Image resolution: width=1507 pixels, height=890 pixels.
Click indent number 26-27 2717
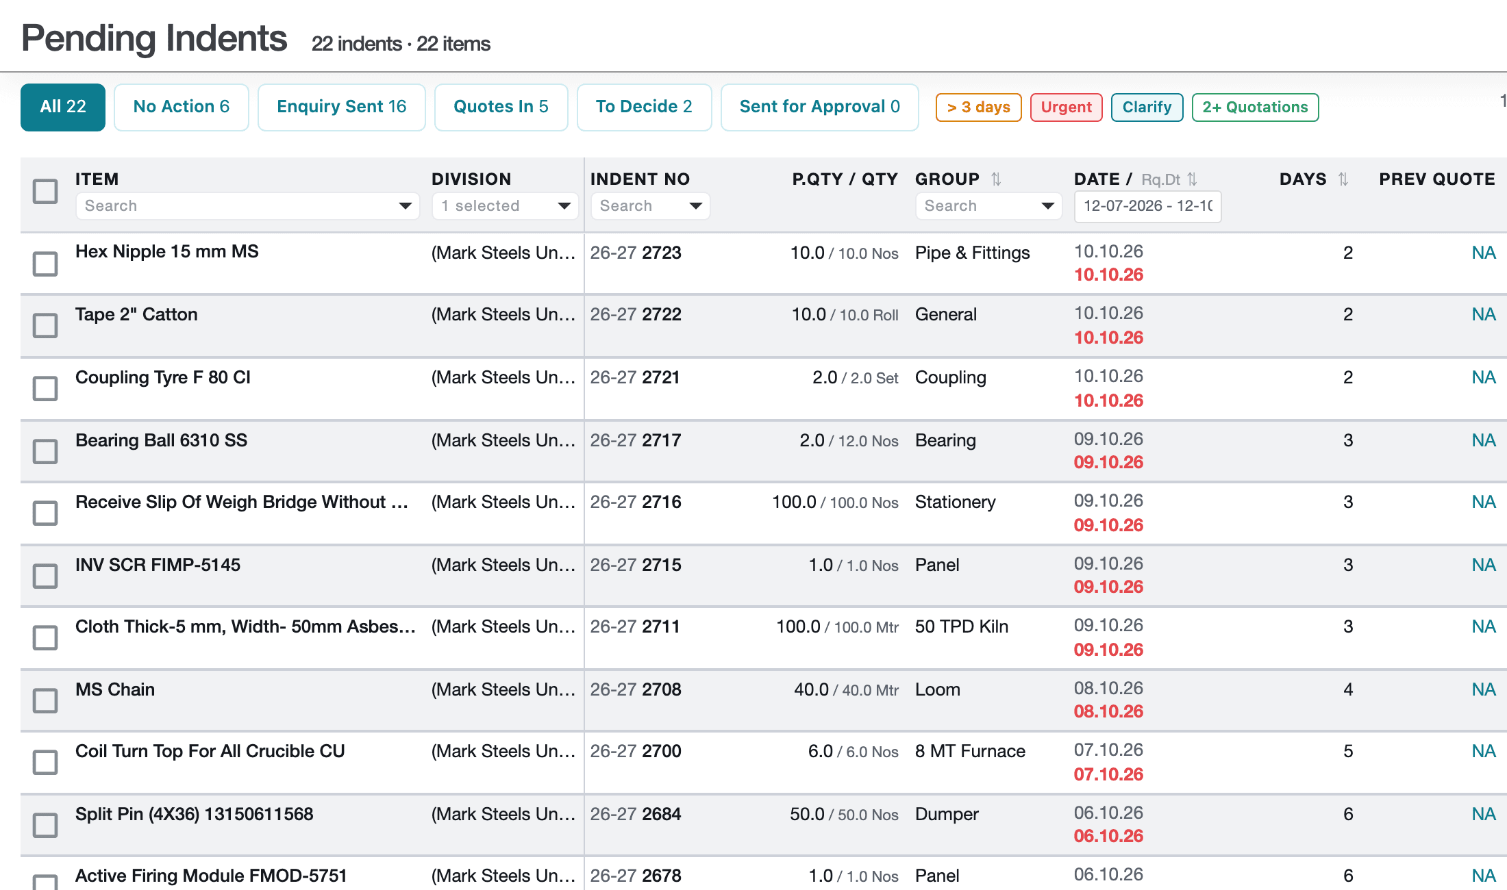point(636,440)
